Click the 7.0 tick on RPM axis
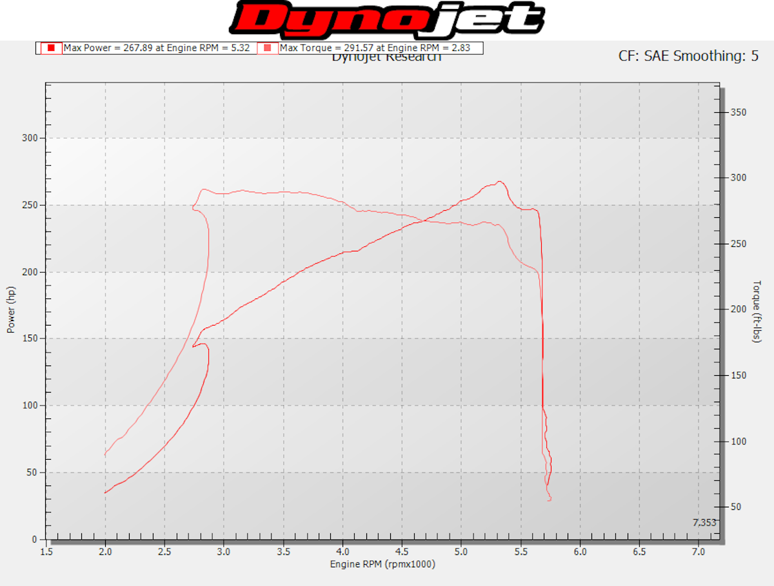Image resolution: width=774 pixels, height=586 pixels. (699, 552)
